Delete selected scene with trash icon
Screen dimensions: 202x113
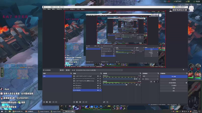pyautogui.click(x=47, y=102)
